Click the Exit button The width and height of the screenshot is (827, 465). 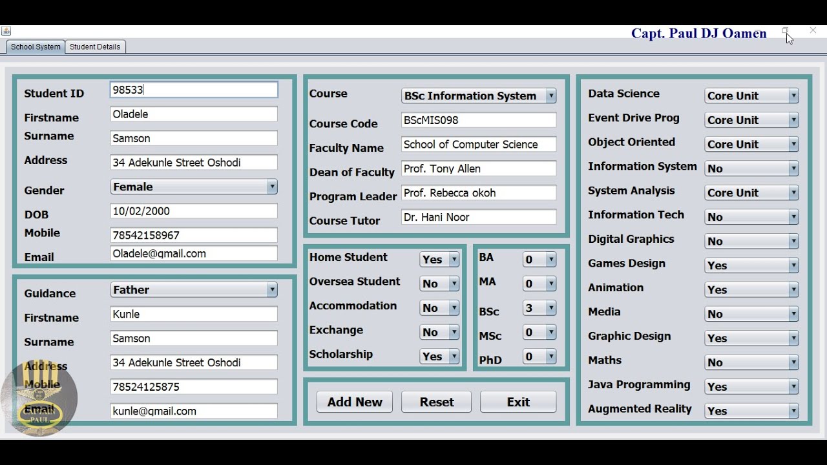(518, 402)
